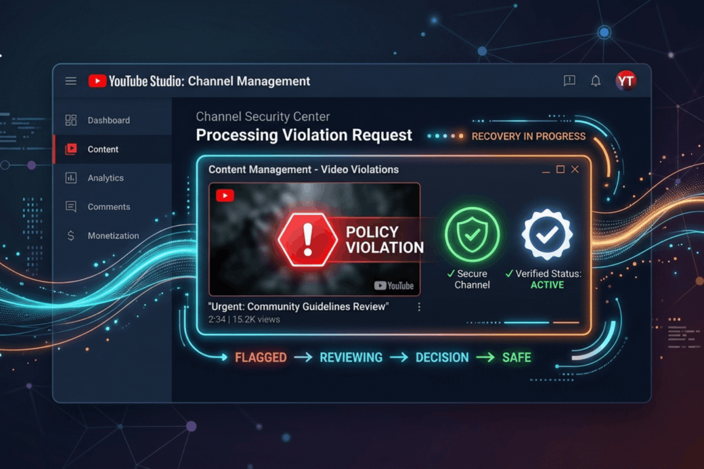Click the Dashboard grid icon
The width and height of the screenshot is (704, 469).
click(71, 120)
